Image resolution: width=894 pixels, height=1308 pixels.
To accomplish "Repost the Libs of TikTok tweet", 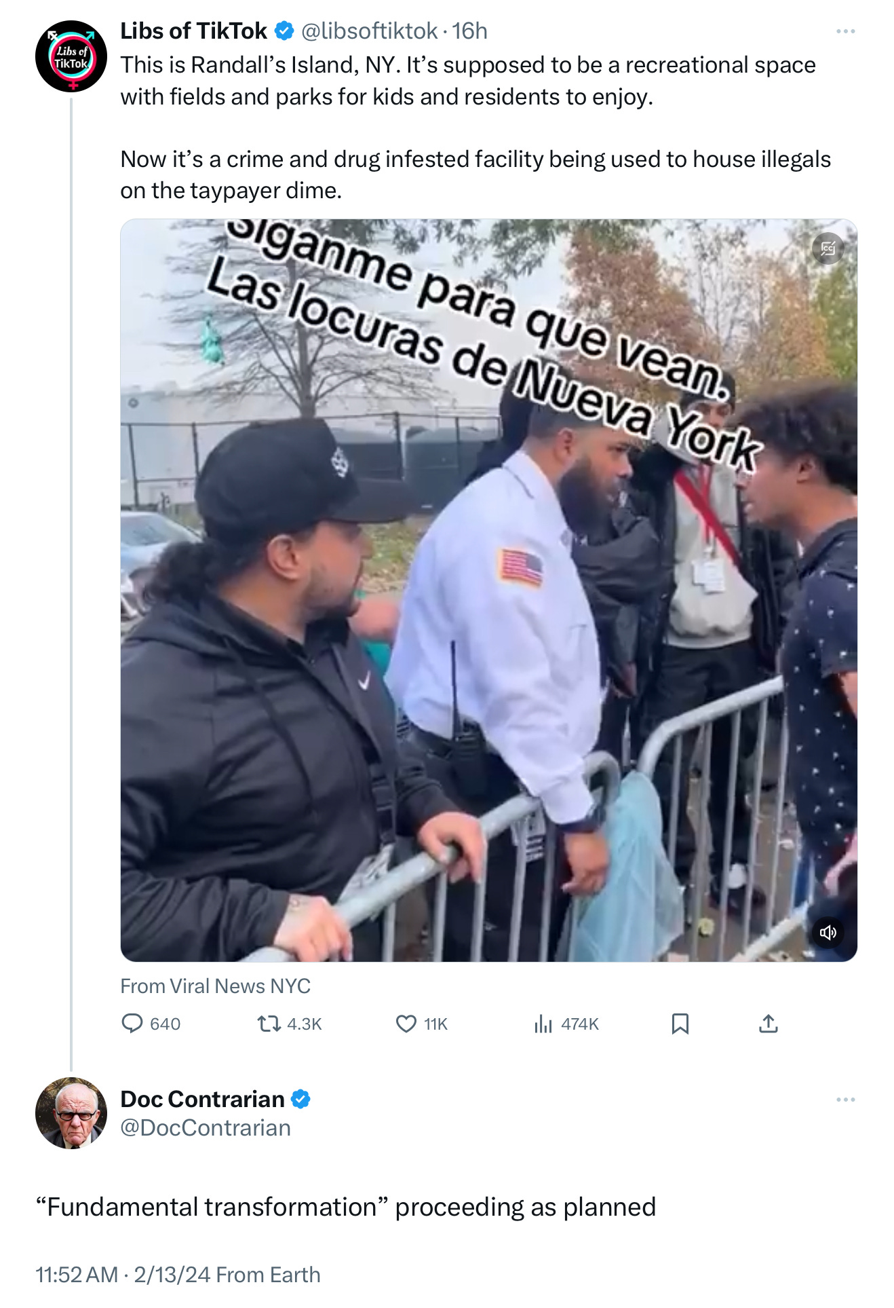I will pos(269,1023).
